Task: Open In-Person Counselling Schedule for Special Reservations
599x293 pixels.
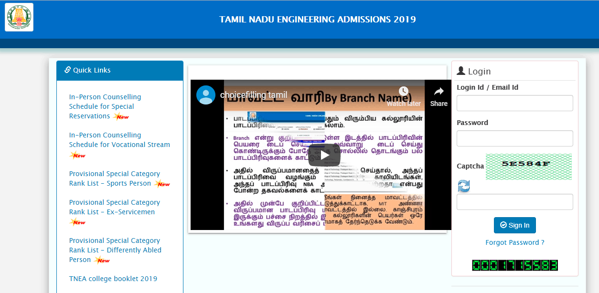Action: [105, 106]
